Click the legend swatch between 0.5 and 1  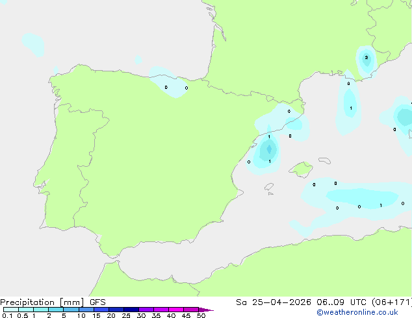(x=26, y=310)
